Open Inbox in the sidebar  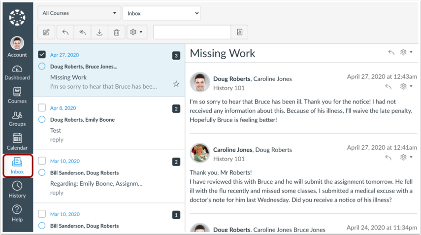(18, 166)
